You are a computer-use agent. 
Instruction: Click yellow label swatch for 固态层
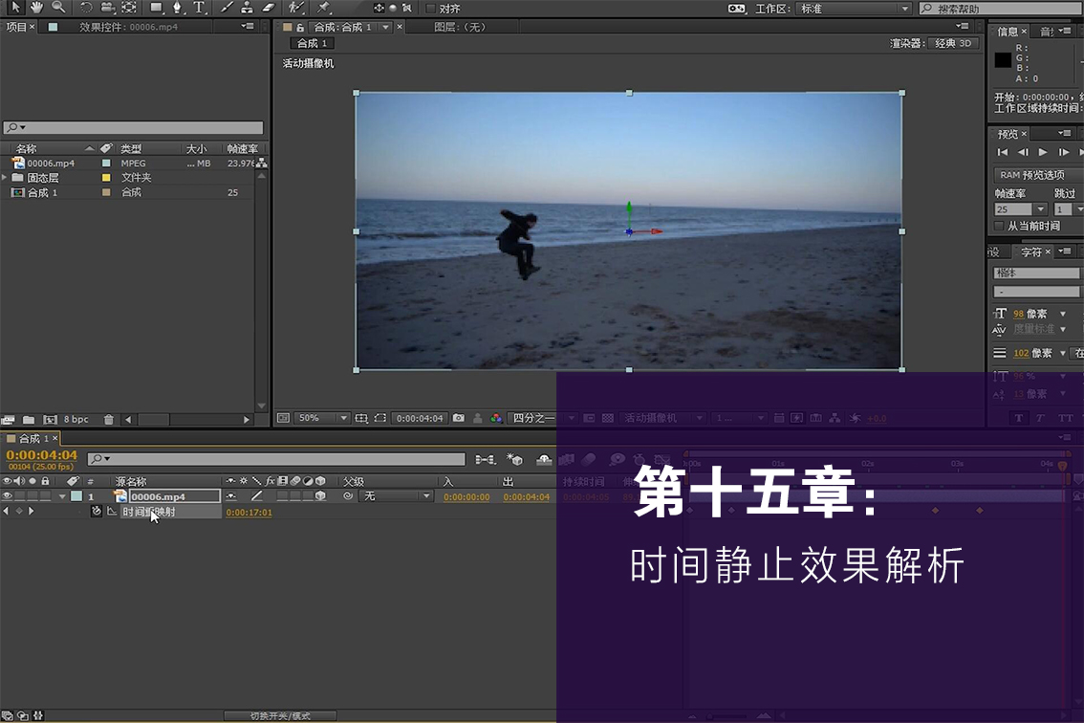pyautogui.click(x=106, y=178)
